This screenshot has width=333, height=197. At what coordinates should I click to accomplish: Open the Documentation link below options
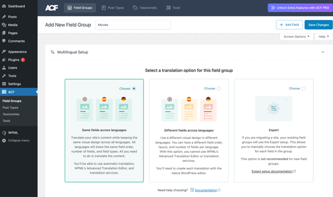click(206, 190)
